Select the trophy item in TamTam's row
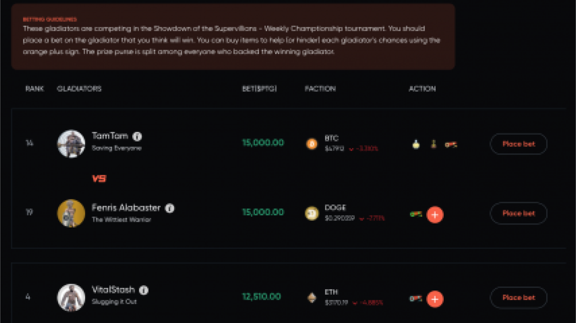The width and height of the screenshot is (576, 323). [x=434, y=144]
